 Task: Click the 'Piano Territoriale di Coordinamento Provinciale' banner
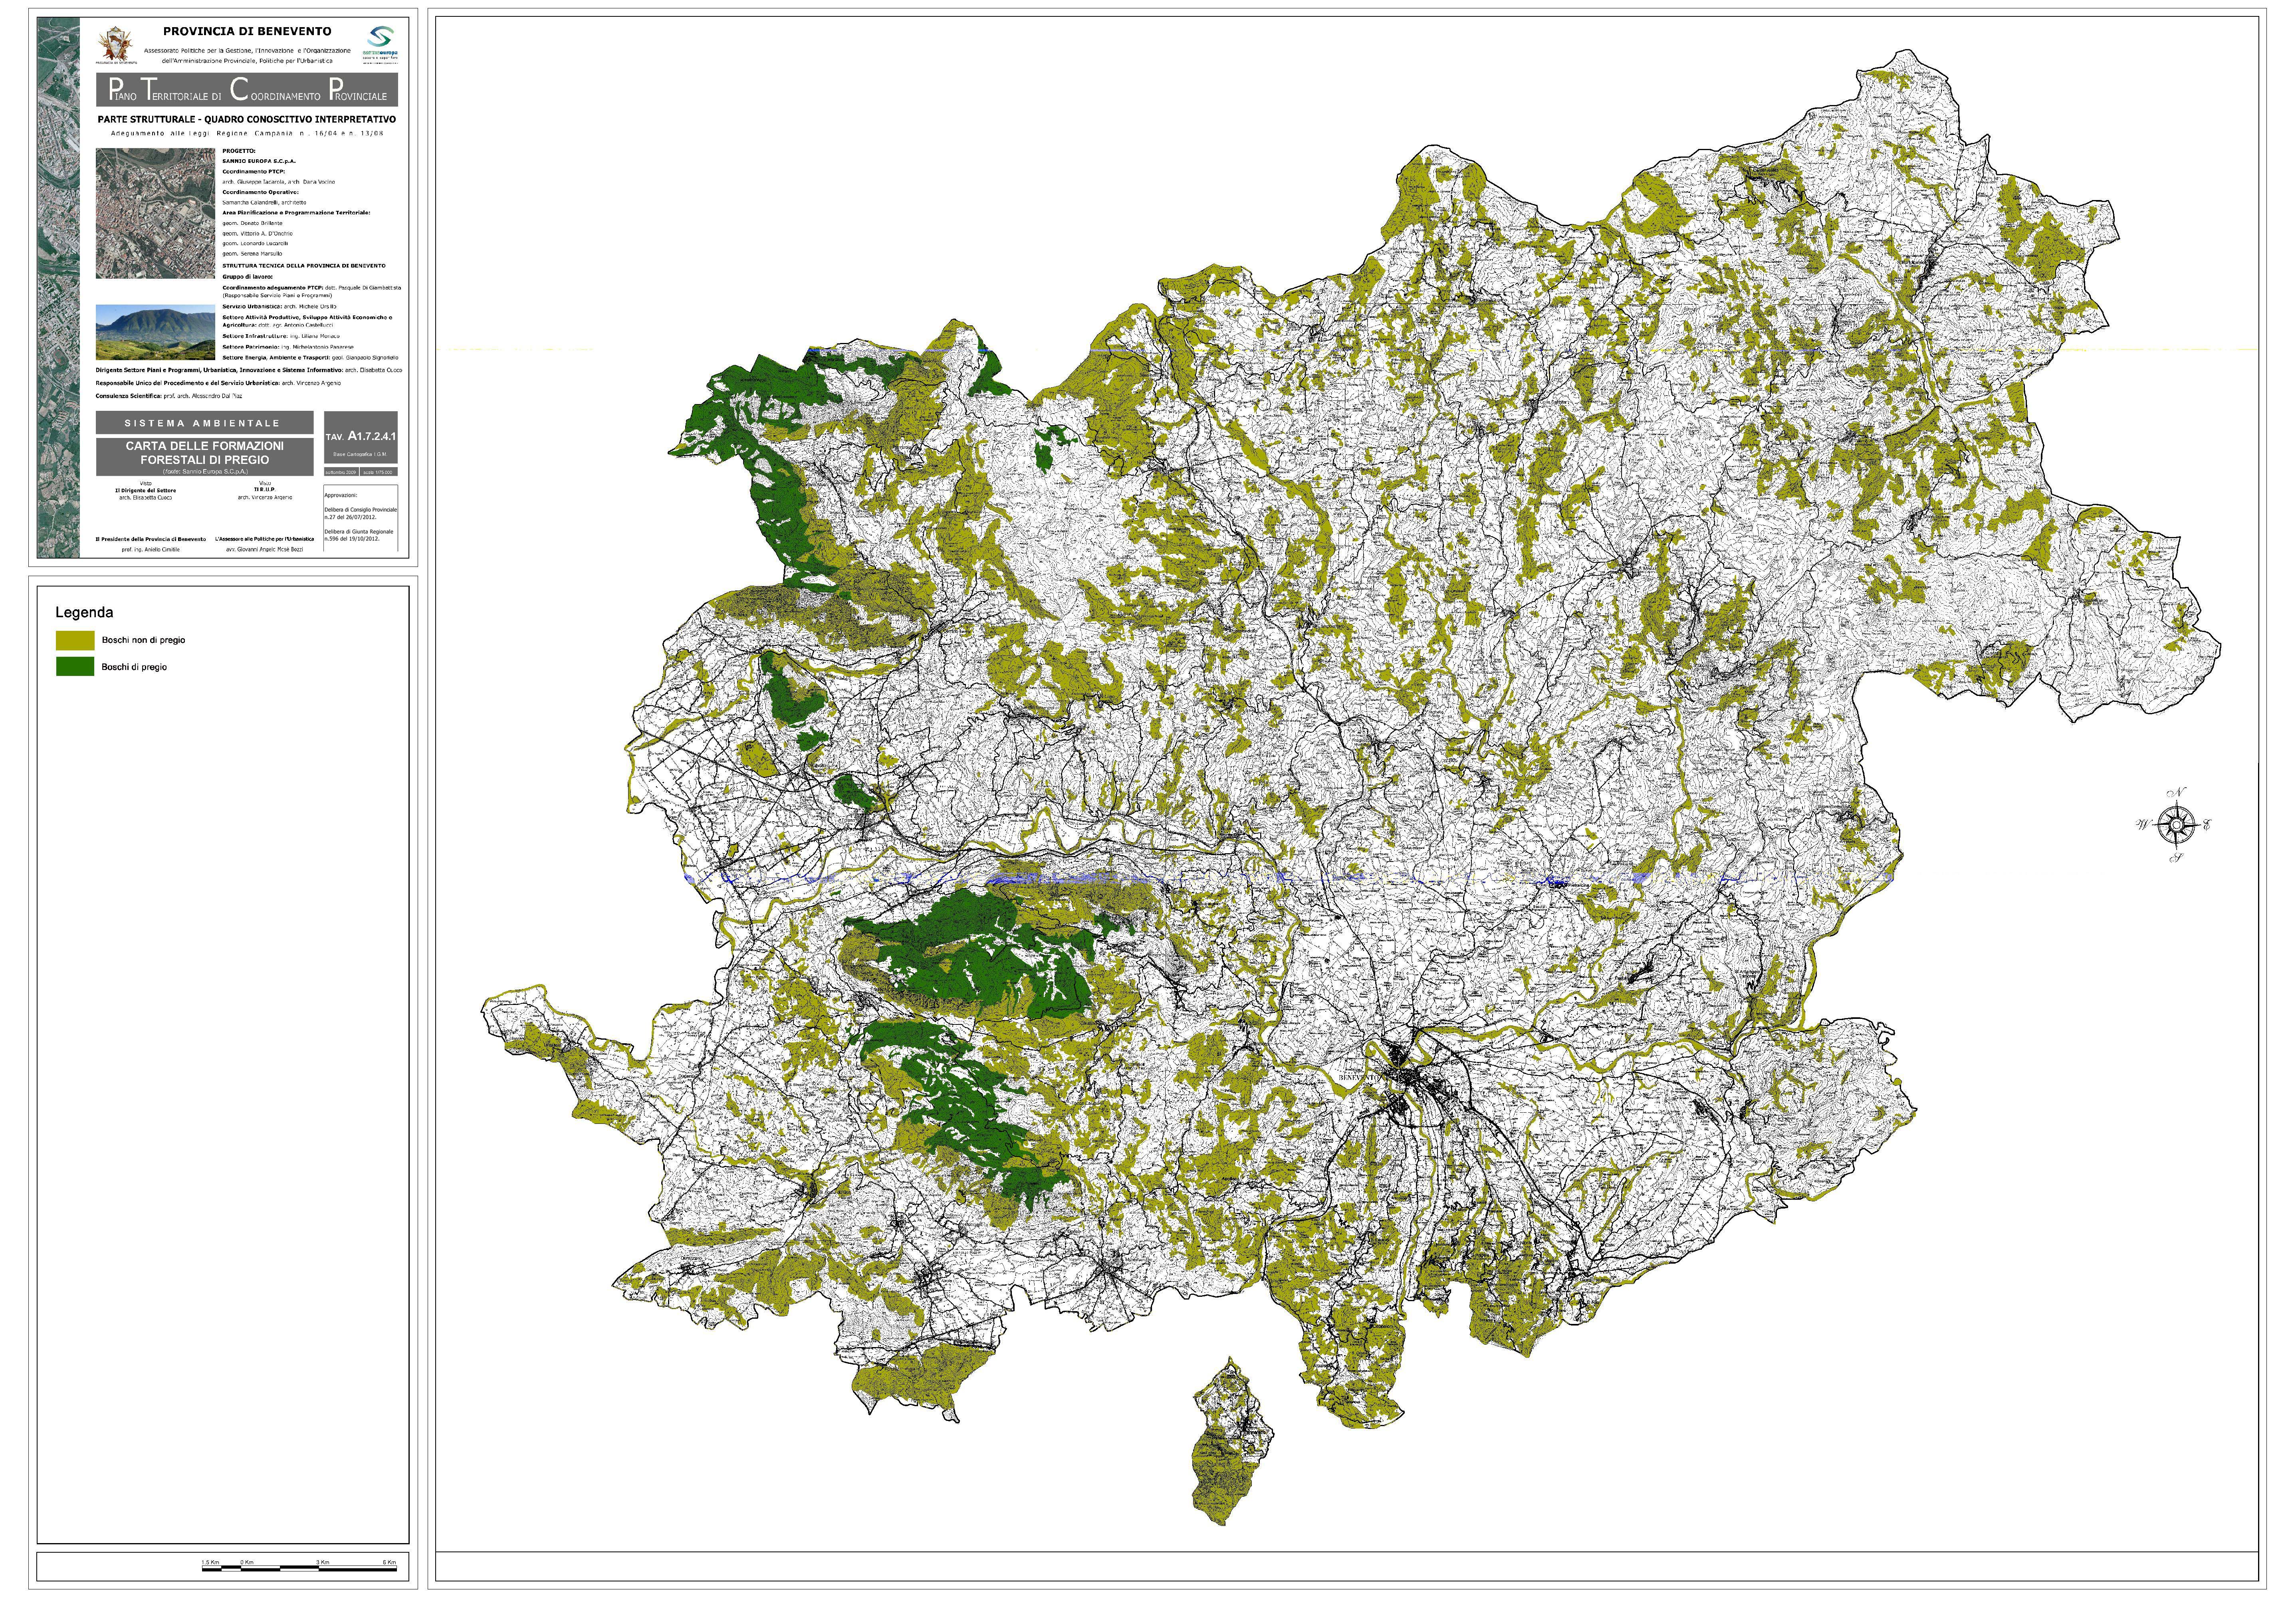coord(247,89)
